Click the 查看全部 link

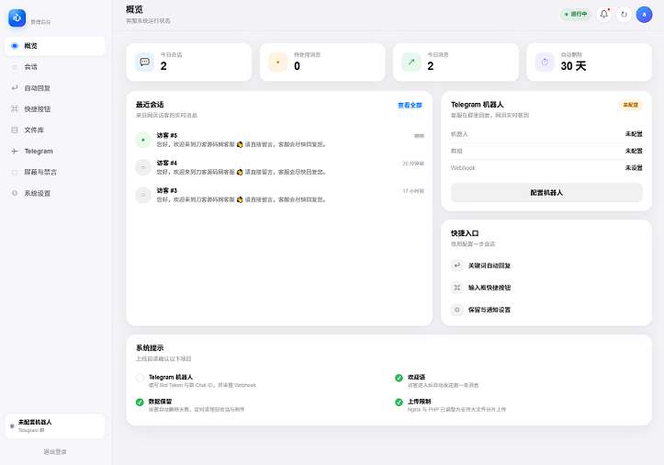410,105
